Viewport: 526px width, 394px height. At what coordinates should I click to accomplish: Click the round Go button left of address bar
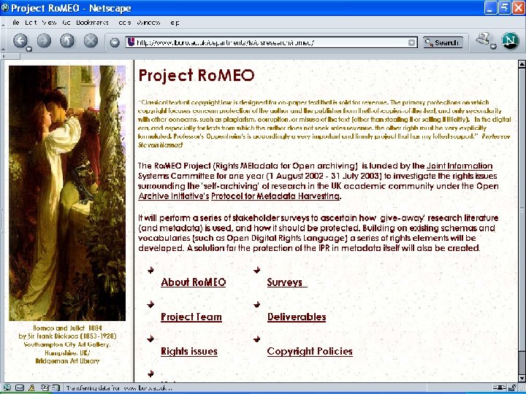115,42
